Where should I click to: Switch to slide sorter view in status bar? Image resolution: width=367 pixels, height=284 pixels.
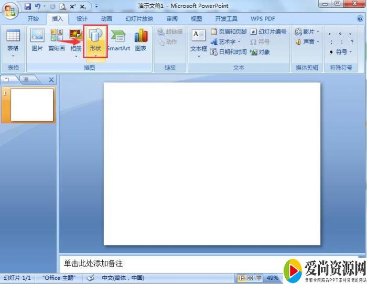pyautogui.click(x=250, y=278)
